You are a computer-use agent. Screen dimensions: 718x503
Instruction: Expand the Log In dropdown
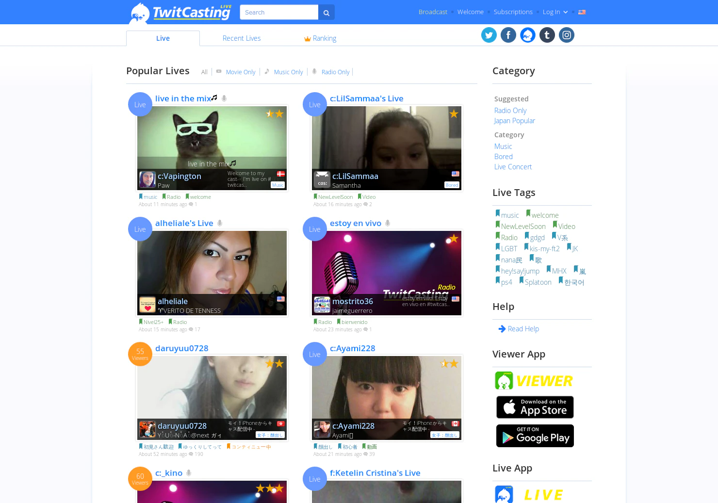(555, 12)
